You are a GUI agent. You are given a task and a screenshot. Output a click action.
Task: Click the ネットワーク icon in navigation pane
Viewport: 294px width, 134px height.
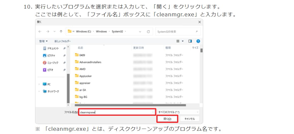44,91
